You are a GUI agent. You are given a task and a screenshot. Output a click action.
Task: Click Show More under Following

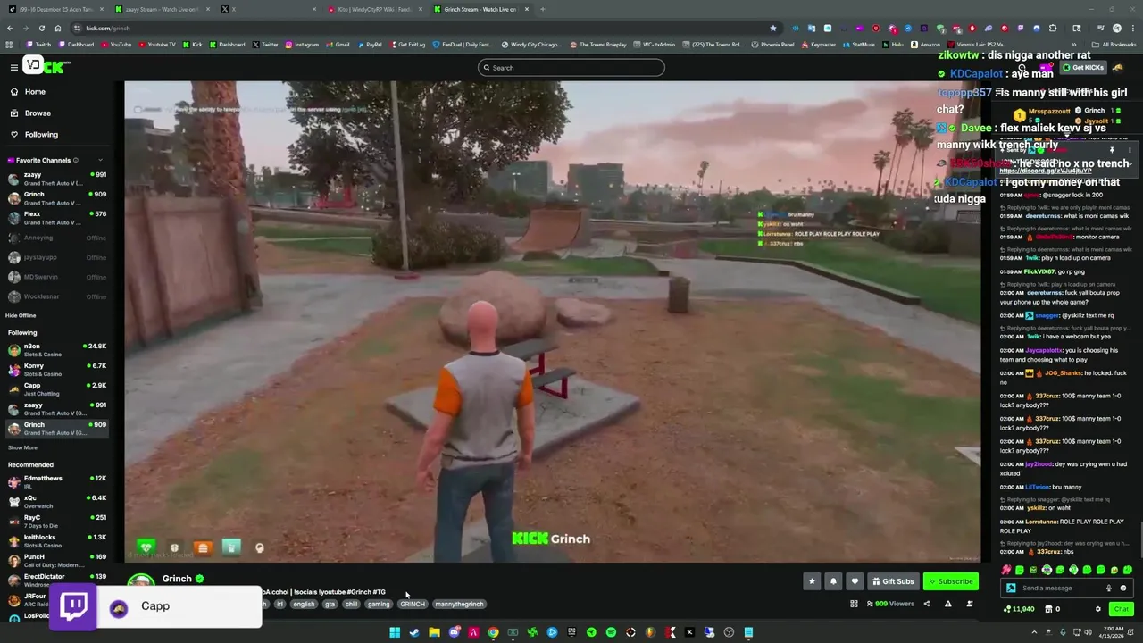(x=22, y=447)
